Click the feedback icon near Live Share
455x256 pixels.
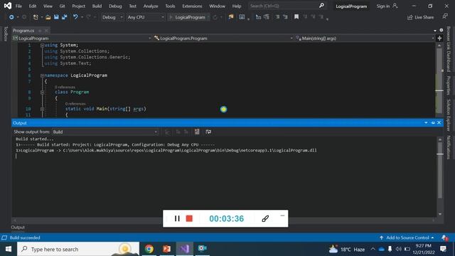click(x=445, y=16)
